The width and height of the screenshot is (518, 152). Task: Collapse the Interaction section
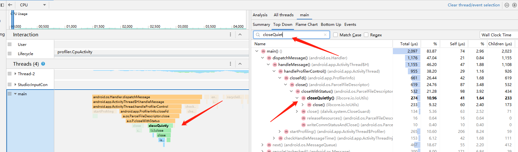240,34
